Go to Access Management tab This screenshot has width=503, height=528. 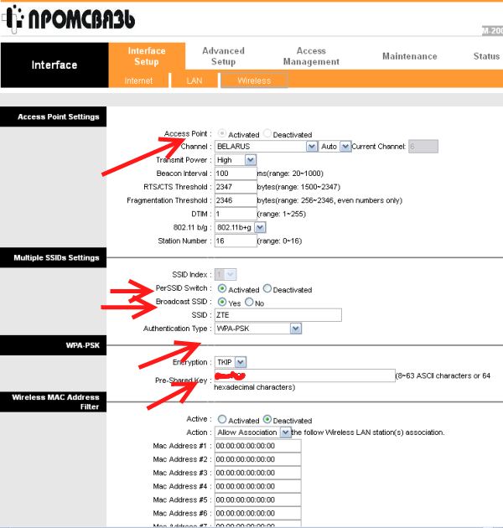click(311, 56)
